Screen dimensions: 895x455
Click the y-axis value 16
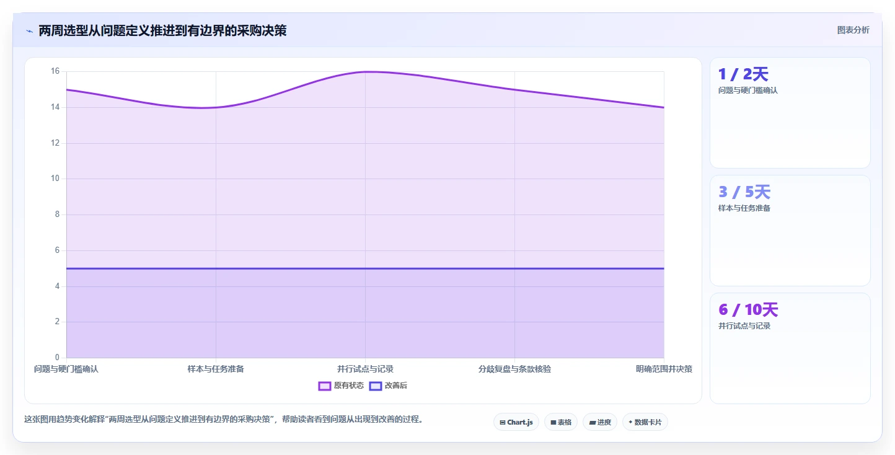[x=55, y=71]
